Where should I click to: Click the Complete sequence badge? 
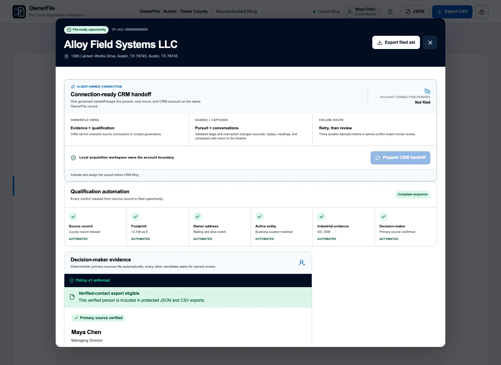(x=413, y=195)
